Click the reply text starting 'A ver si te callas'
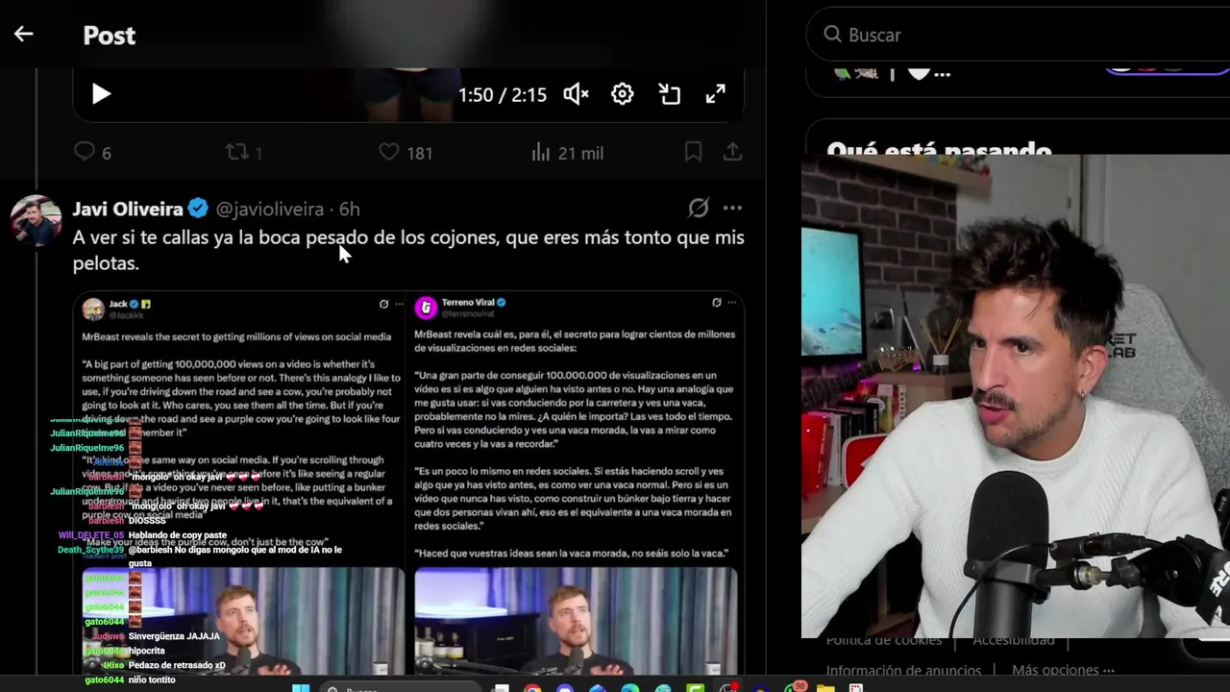Image resolution: width=1230 pixels, height=692 pixels. [408, 250]
